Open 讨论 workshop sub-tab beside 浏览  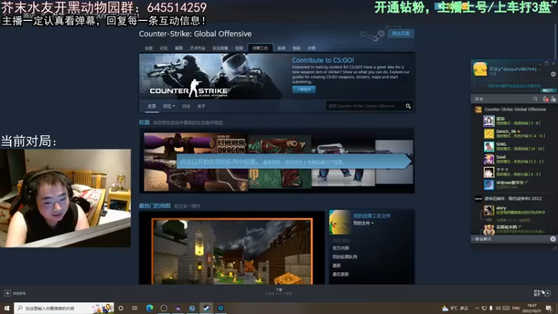[186, 106]
